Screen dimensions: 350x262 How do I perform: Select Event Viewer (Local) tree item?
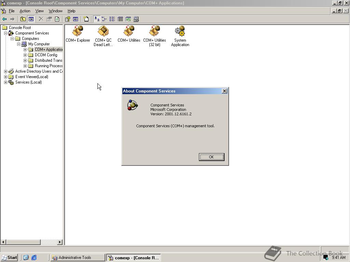click(31, 77)
